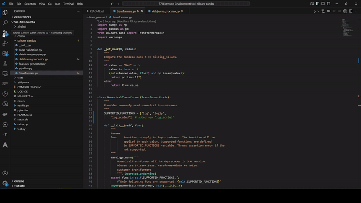Click the editor minimap preview
Viewport: 361px width, 203px height.
(347, 28)
